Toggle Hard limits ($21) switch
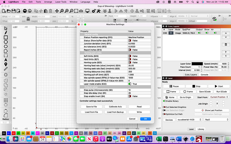The image size is (231, 144). pyautogui.click(x=130, y=59)
